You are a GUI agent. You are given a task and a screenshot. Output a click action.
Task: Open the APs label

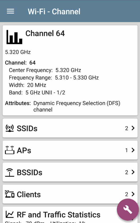coord(24,150)
